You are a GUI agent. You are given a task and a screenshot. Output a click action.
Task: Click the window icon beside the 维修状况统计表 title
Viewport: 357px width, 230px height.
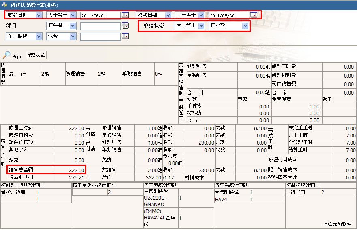(x=5, y=5)
